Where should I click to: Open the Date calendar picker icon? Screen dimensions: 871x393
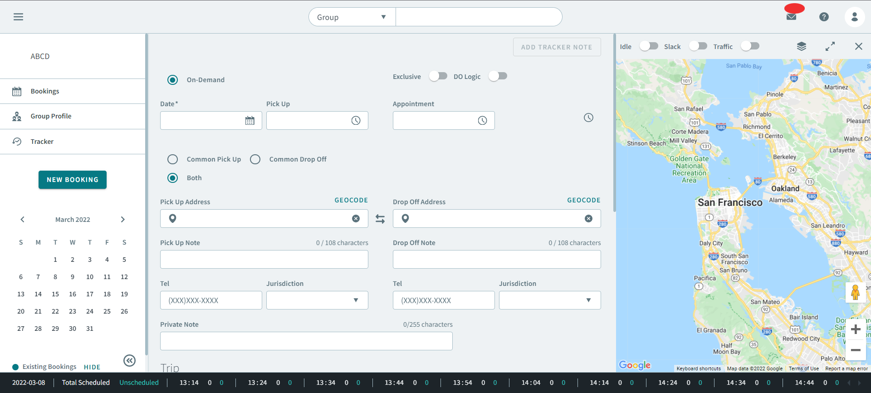[250, 121]
